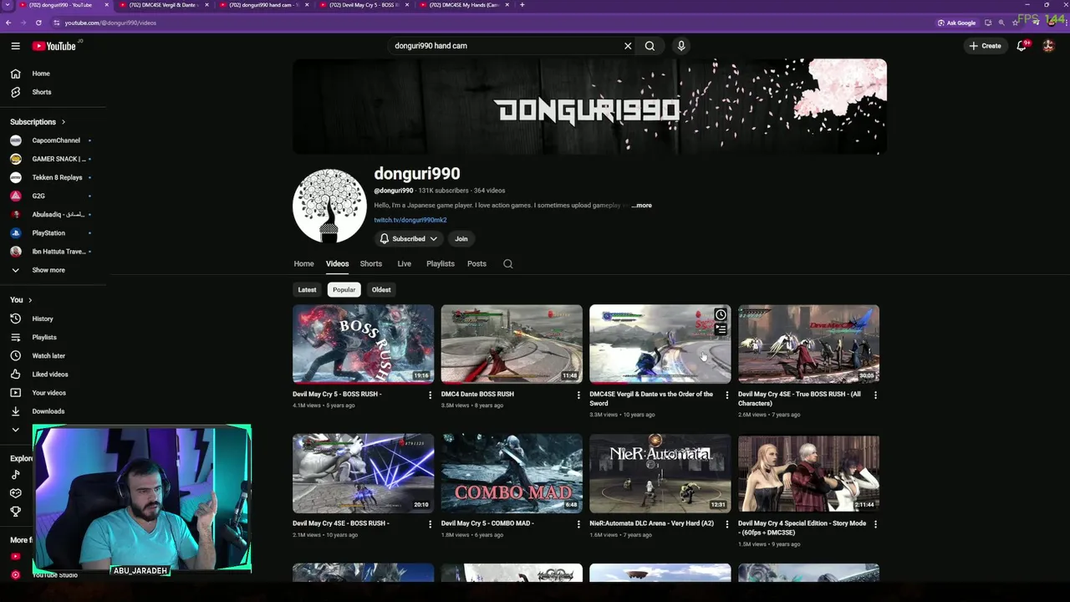Open options for DMC4SE BOSS RUSH video
This screenshot has height=602, width=1070.
[431, 524]
